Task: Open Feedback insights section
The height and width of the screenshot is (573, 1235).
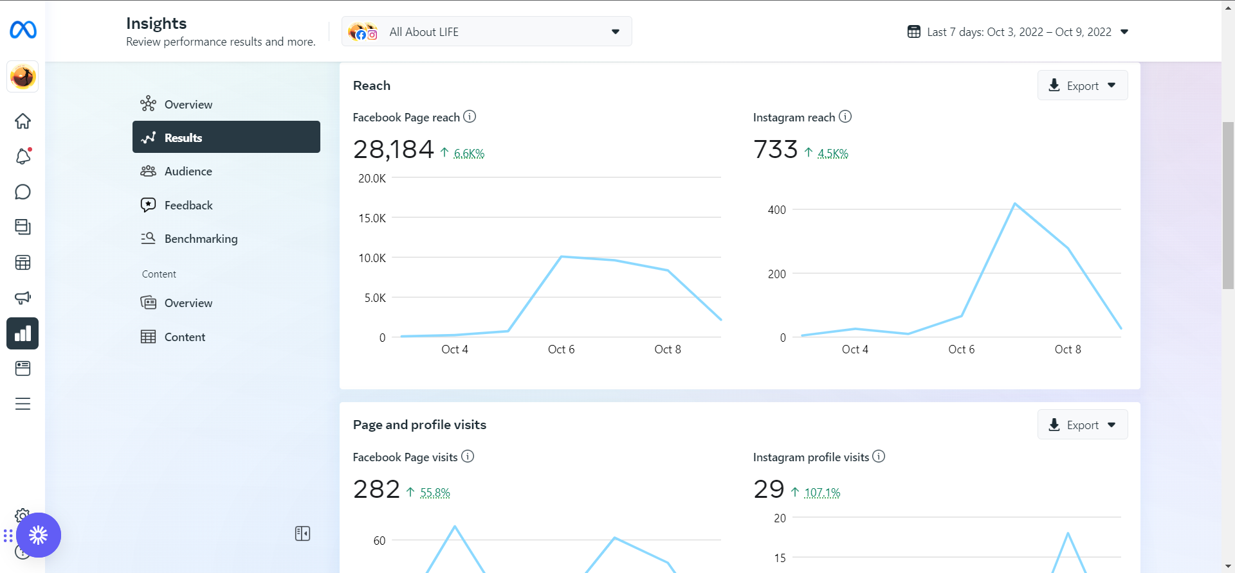Action: pos(226,205)
